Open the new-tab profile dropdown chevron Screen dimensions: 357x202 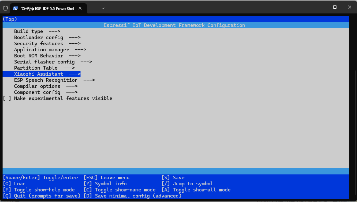[103, 8]
